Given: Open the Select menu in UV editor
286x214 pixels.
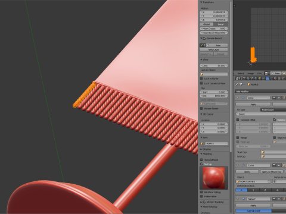Looking at the screenshot, I should tap(241, 73).
